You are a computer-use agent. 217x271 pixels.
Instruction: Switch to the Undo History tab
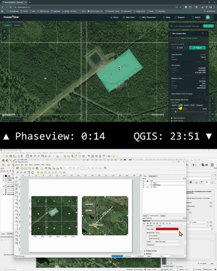point(153,176)
